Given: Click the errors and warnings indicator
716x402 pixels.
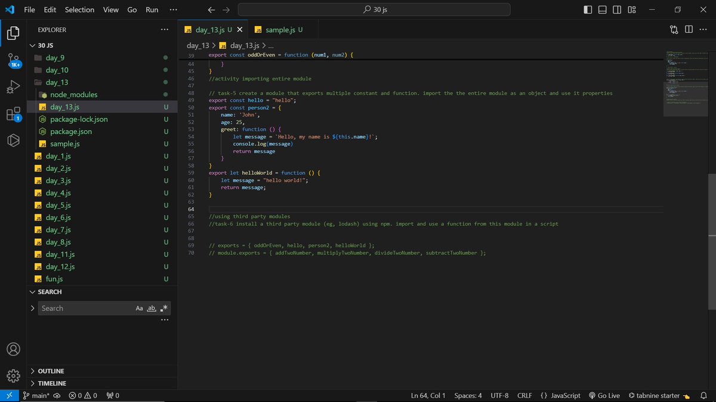Looking at the screenshot, I should (82, 395).
